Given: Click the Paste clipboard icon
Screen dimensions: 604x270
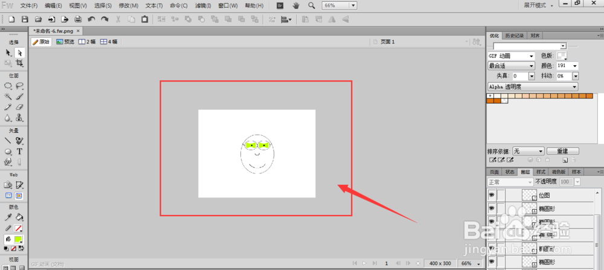Looking at the screenshot, I should click(x=144, y=19).
